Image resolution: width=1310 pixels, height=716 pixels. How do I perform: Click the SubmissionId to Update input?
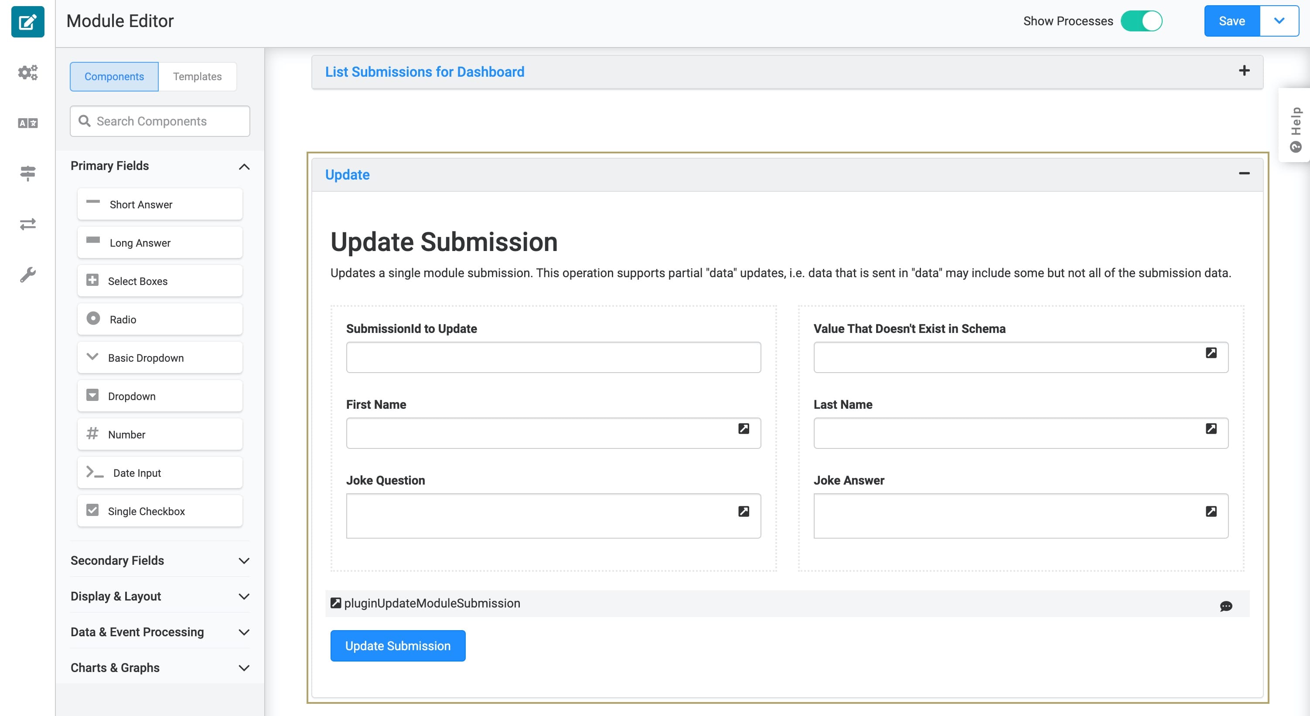pyautogui.click(x=553, y=357)
